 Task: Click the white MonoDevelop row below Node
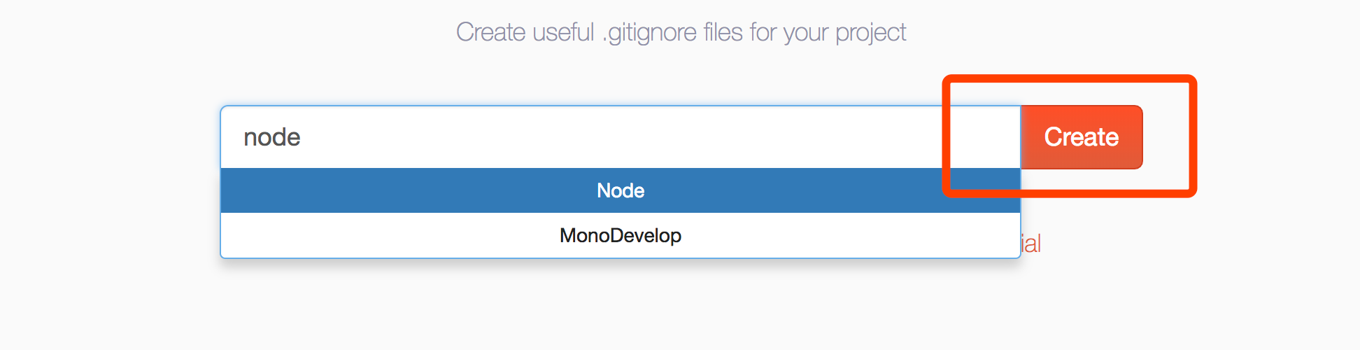tap(621, 235)
